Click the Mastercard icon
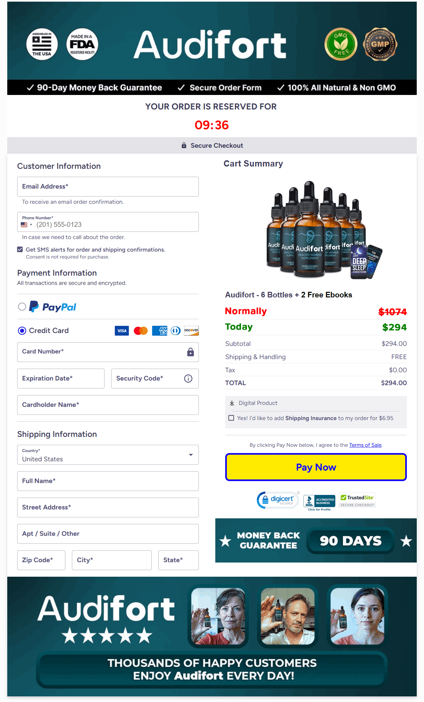 (141, 331)
